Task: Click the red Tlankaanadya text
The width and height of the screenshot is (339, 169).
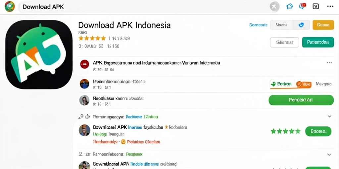Action: point(106,142)
